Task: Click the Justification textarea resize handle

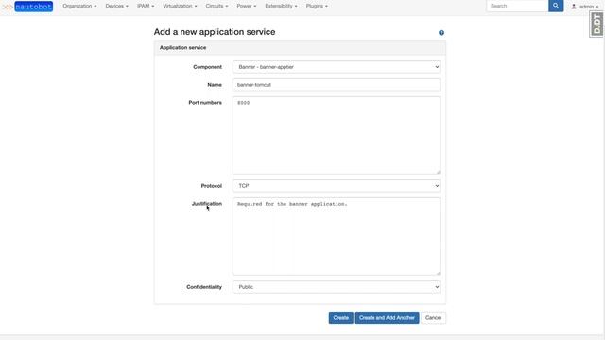Action: click(438, 273)
